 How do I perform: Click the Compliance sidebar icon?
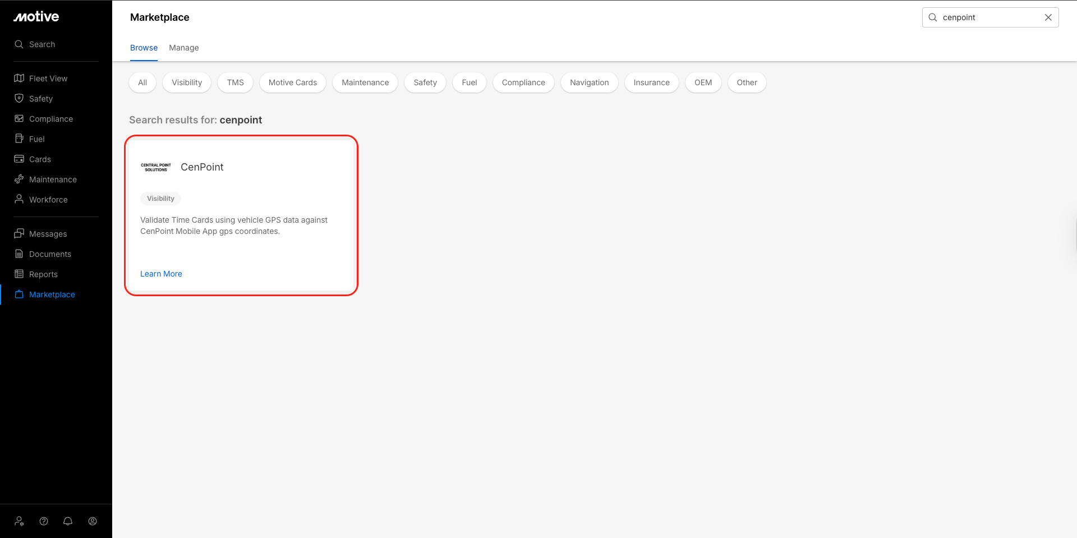[19, 118]
